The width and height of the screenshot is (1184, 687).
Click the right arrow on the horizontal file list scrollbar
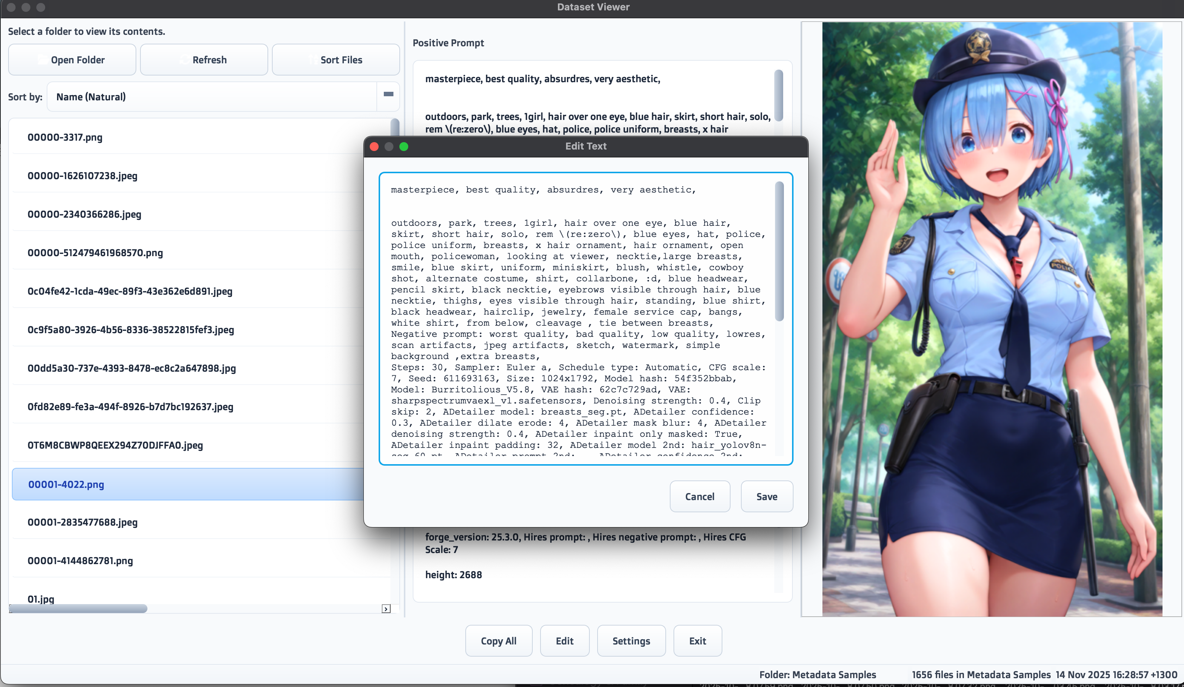[386, 609]
